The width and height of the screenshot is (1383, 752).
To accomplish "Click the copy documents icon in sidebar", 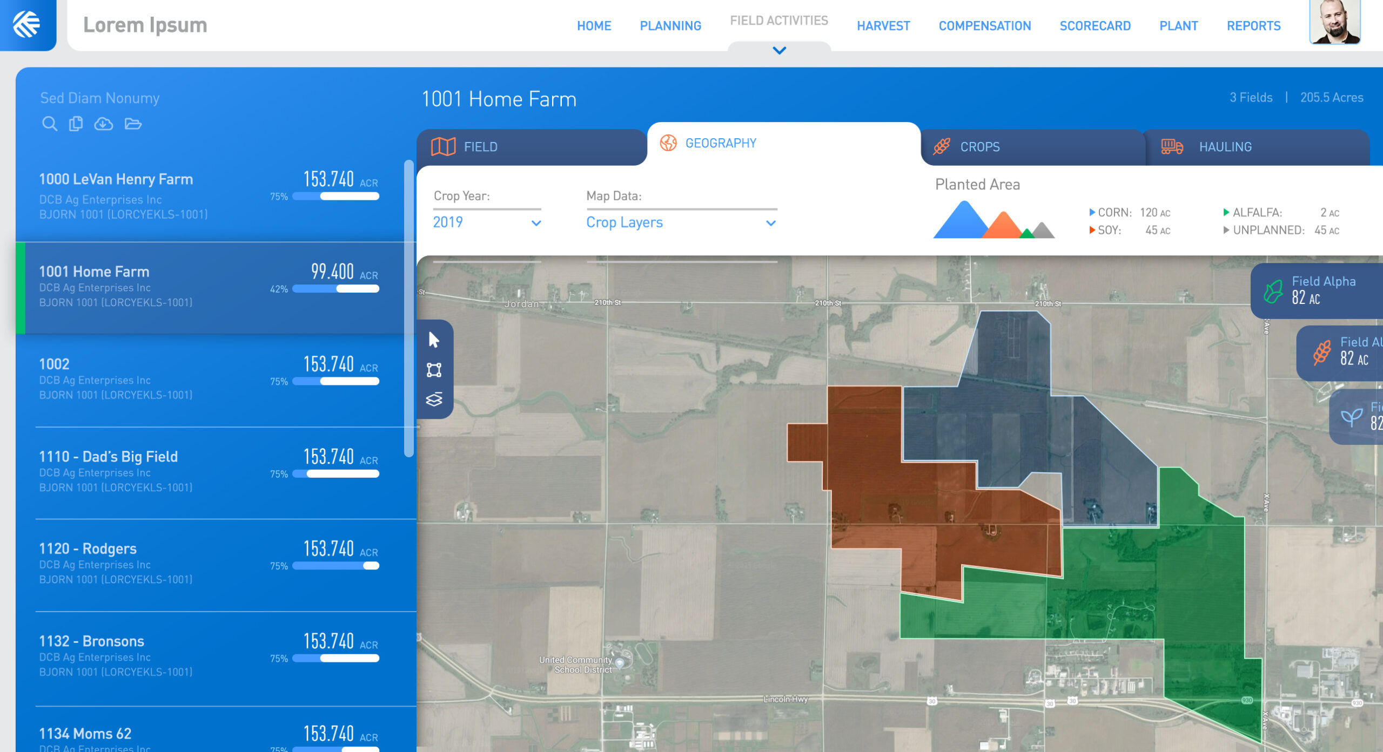I will click(x=76, y=124).
